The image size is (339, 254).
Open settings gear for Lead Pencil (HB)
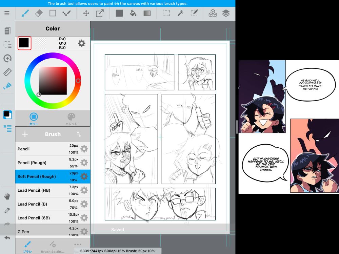[x=84, y=190]
